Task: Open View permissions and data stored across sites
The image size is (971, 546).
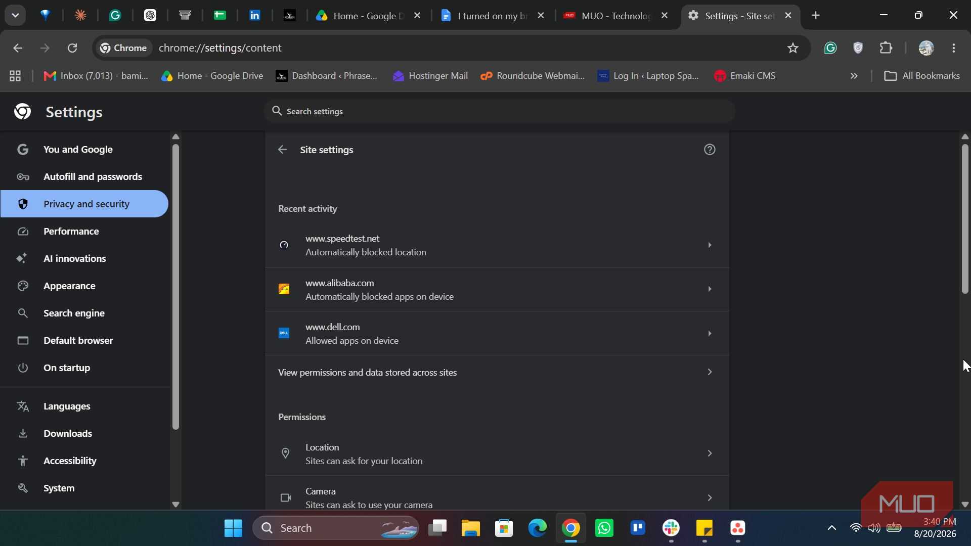Action: (x=497, y=373)
